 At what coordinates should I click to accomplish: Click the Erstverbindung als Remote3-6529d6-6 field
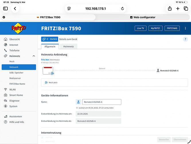tap(98, 121)
